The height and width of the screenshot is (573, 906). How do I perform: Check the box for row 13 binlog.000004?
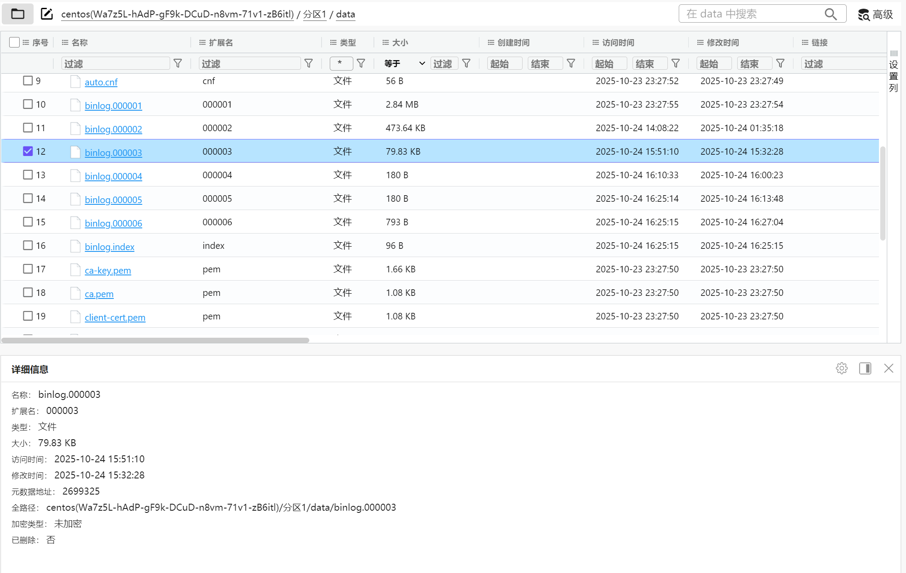point(28,175)
